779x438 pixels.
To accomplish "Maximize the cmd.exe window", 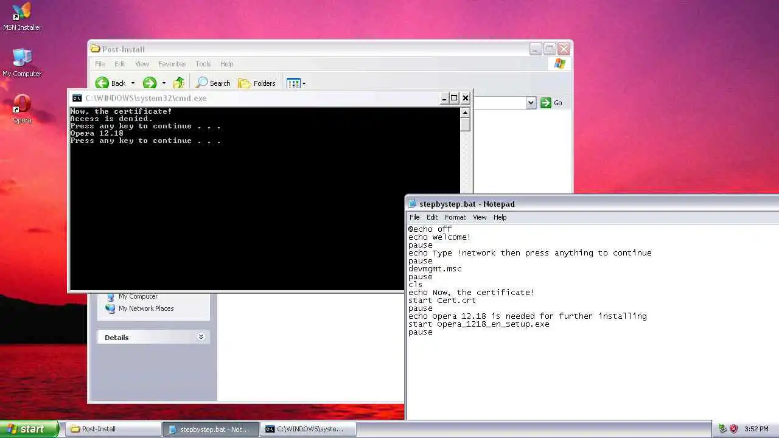I will tap(454, 98).
